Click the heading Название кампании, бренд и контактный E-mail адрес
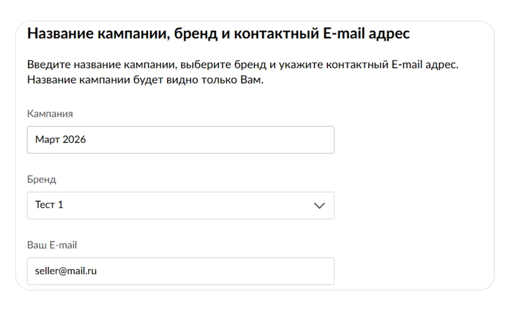The image size is (510, 311). 218,34
